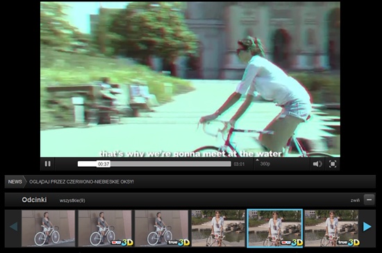
Task: Open first episode thumbnail without 3D badge
Action: coord(48,229)
